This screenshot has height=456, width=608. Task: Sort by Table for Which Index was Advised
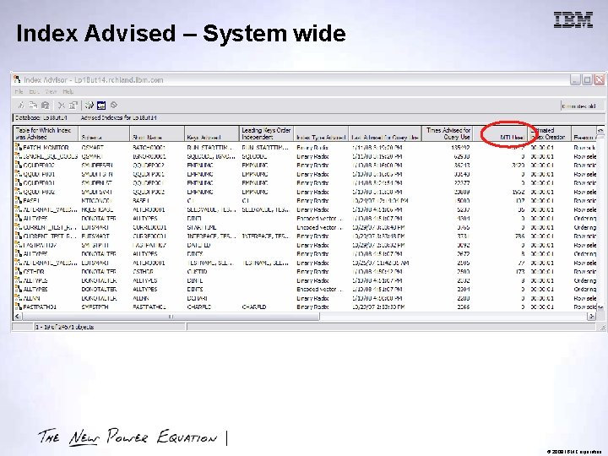(x=46, y=133)
